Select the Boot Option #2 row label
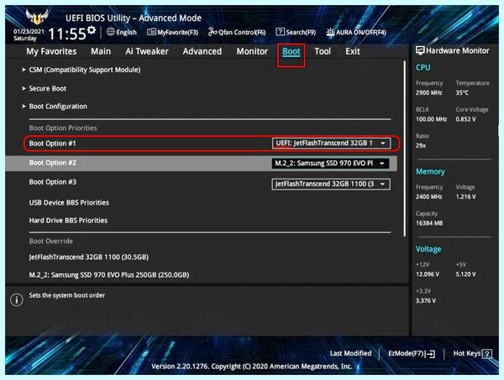This screenshot has width=504, height=380. pos(52,163)
